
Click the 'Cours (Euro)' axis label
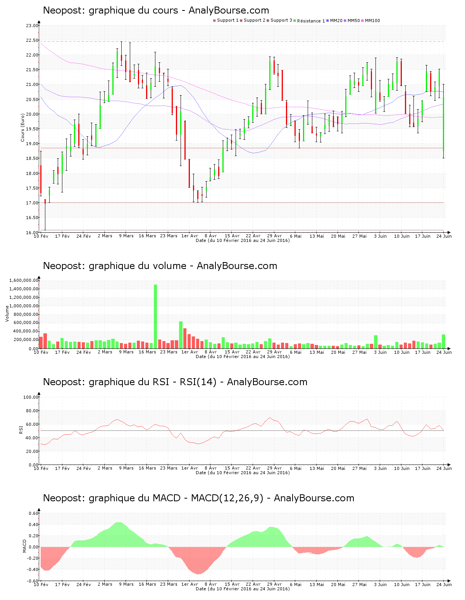point(22,127)
